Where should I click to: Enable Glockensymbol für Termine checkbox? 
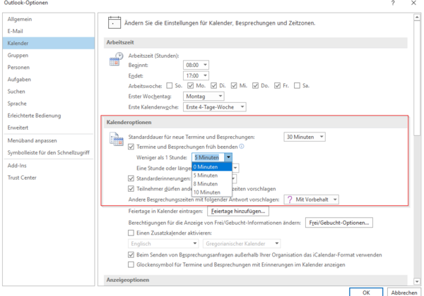click(131, 265)
